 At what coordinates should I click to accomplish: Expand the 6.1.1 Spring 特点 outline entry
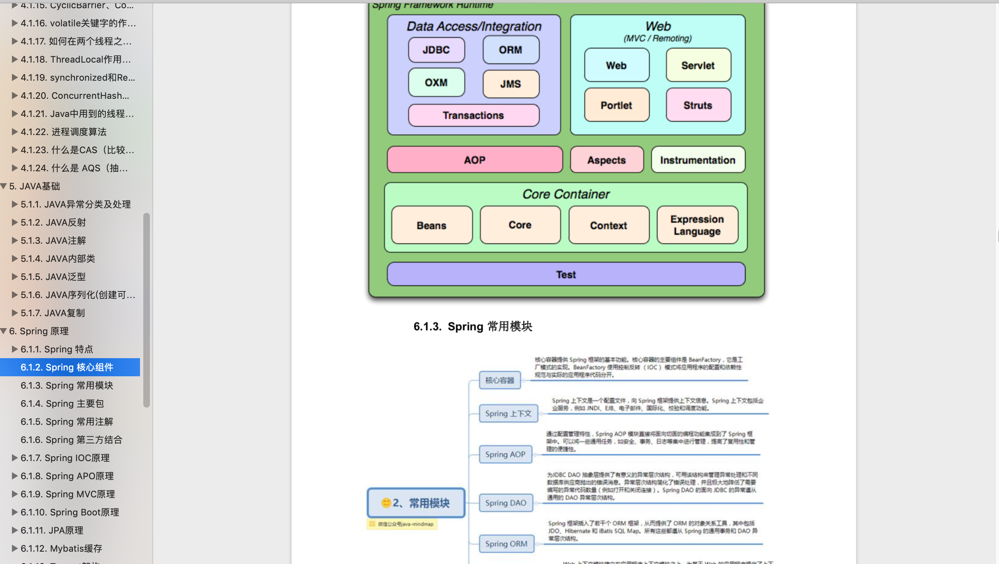(x=14, y=349)
